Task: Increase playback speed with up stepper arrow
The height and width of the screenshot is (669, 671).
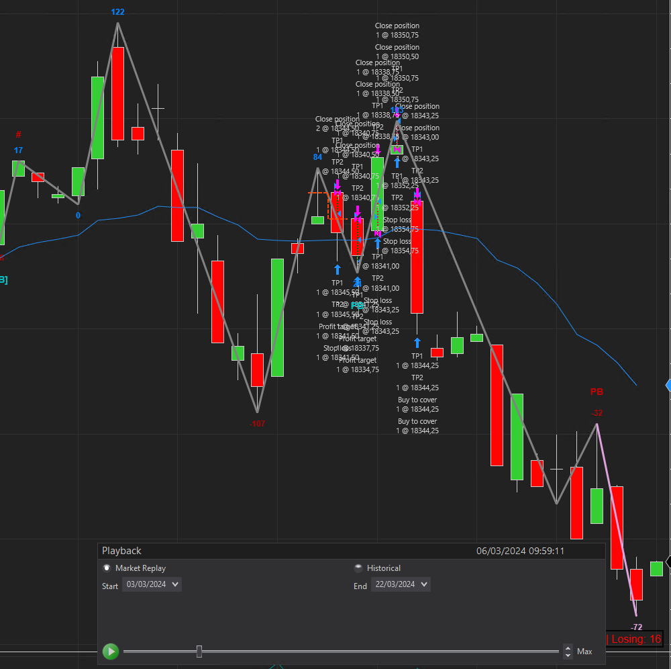Action: click(568, 648)
